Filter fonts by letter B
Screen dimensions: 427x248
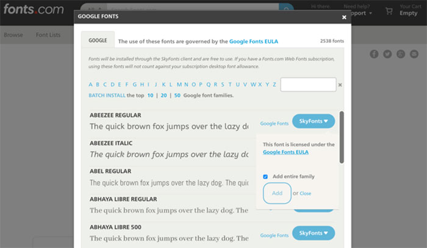(98, 85)
